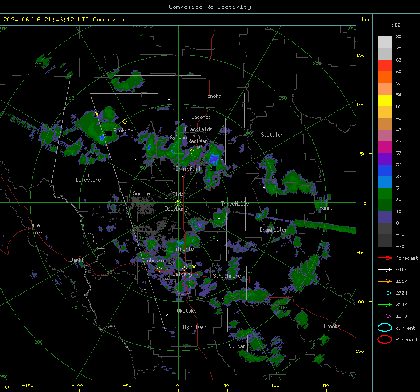The image size is (420, 392).
Task: Select the 80 dBZ light gray swatch
Action: (x=385, y=42)
